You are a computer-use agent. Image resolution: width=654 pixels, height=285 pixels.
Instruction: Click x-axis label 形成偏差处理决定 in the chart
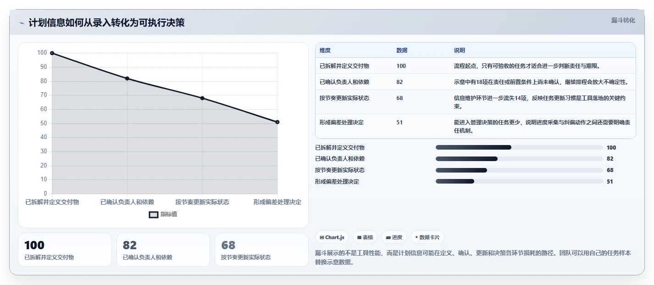(x=277, y=202)
